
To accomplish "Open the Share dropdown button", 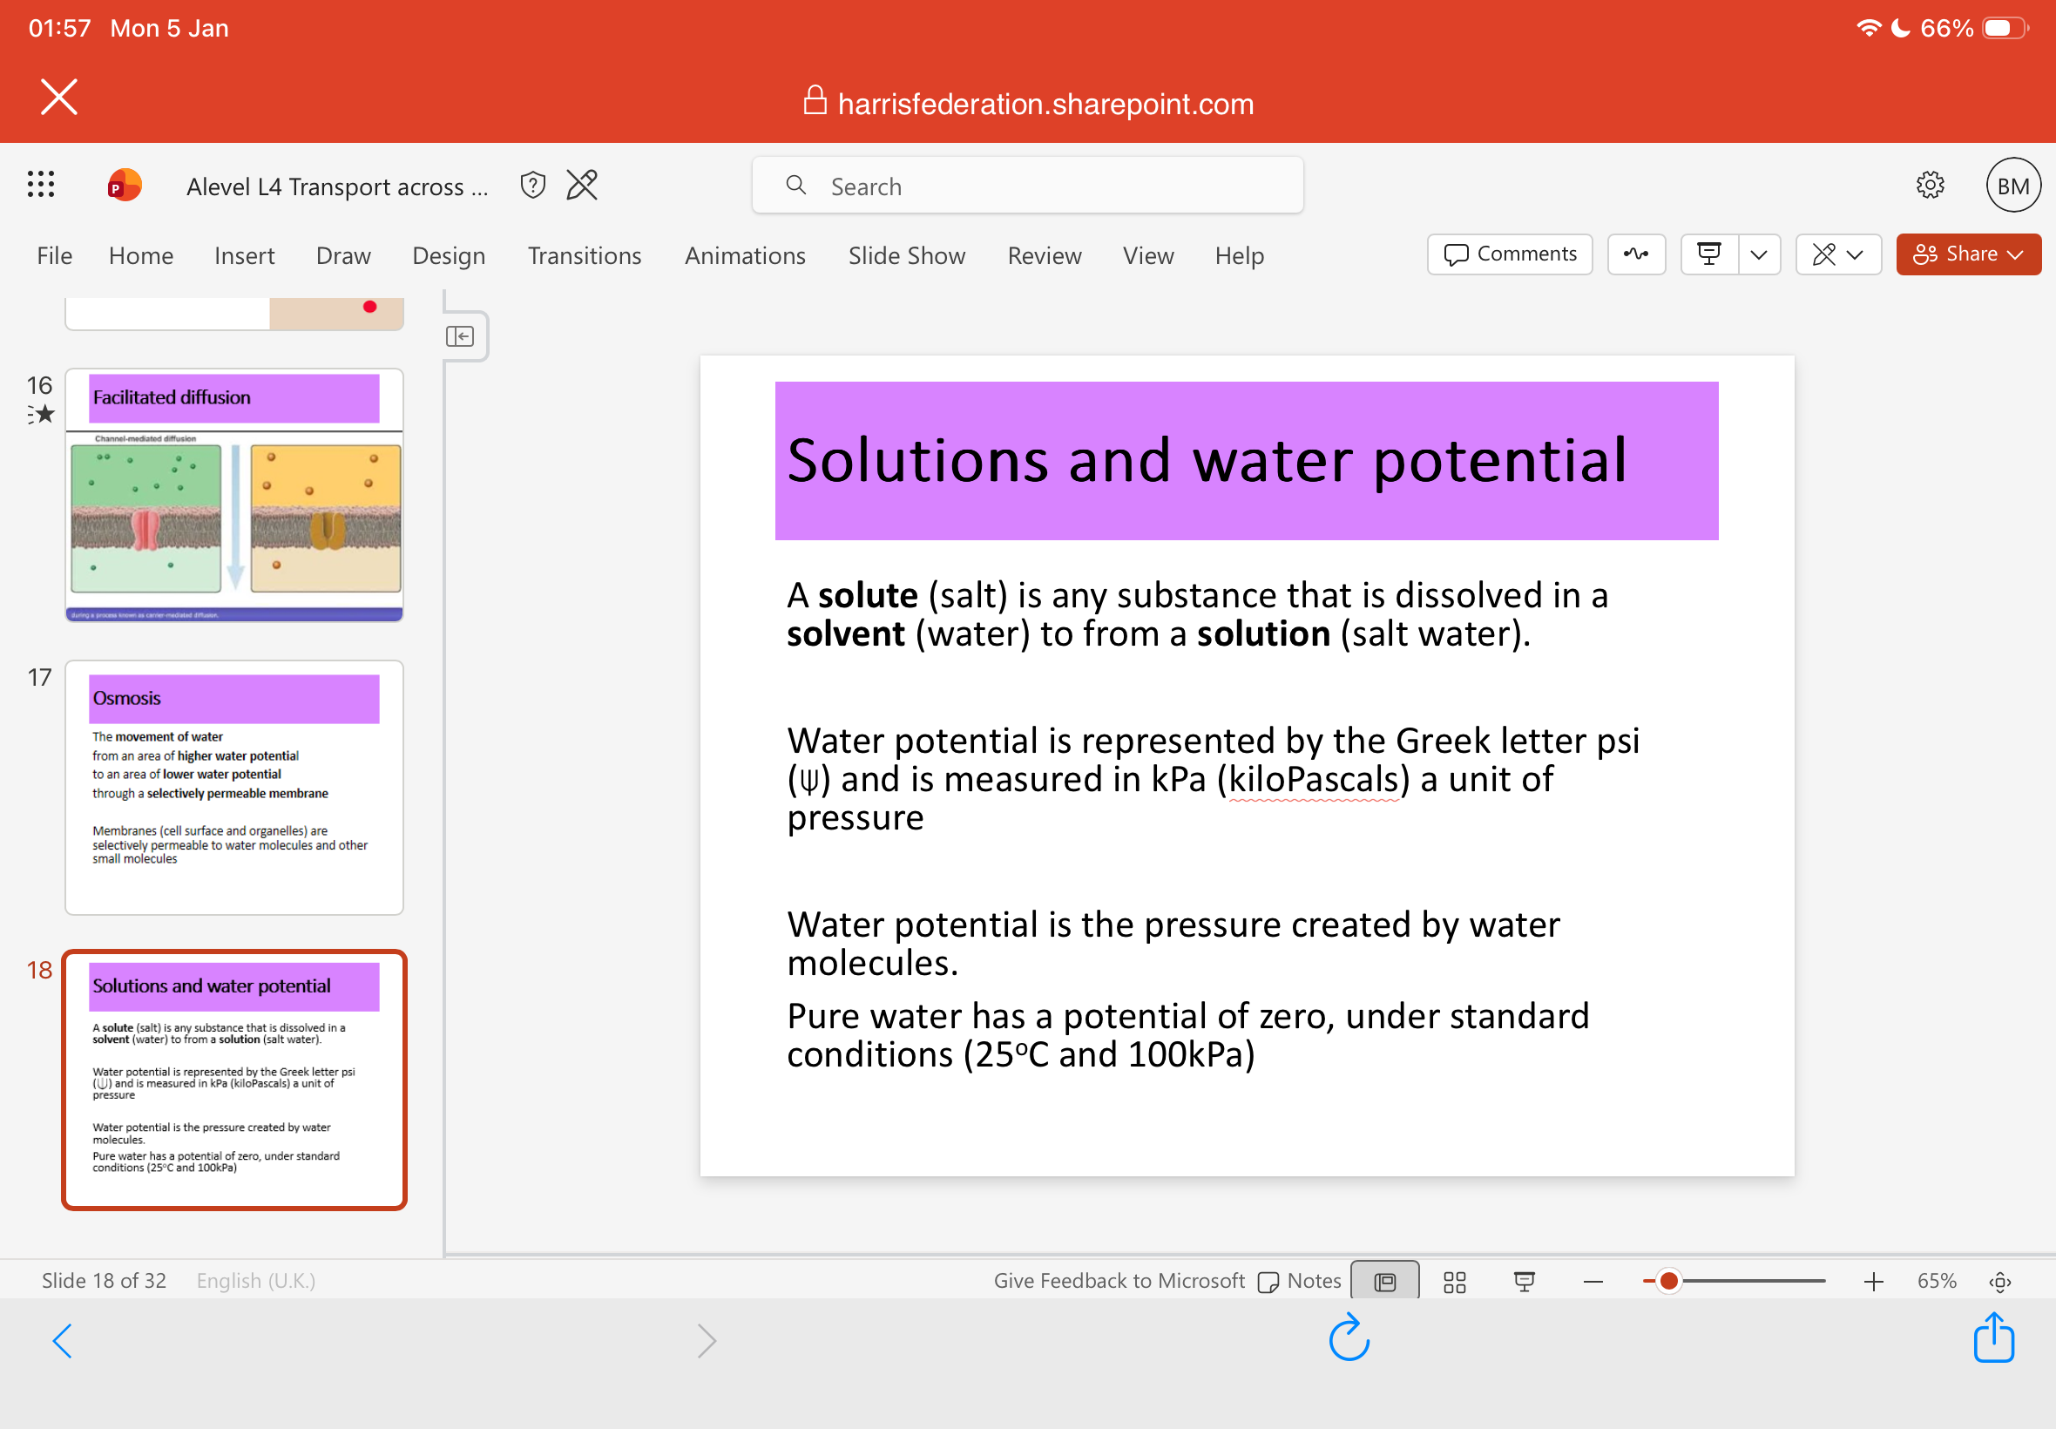I will click(1968, 254).
